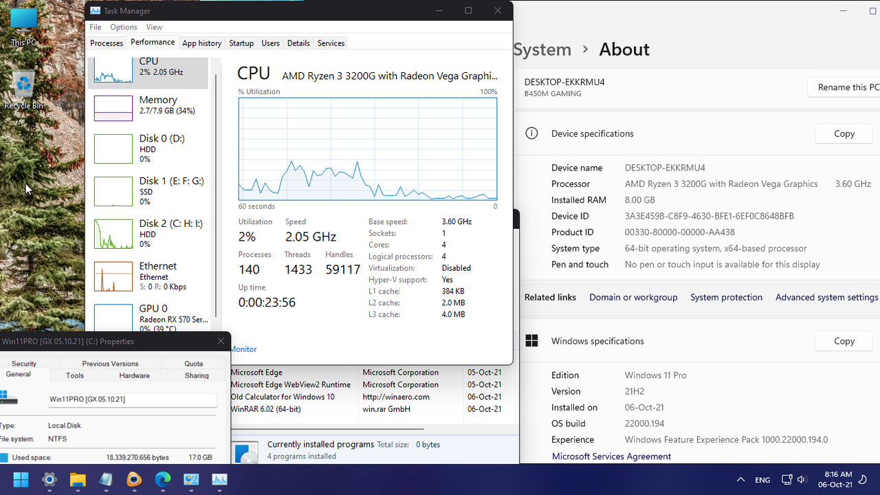Select Disk 0 (D:) performance graph
This screenshot has height=495, width=880.
point(113,148)
